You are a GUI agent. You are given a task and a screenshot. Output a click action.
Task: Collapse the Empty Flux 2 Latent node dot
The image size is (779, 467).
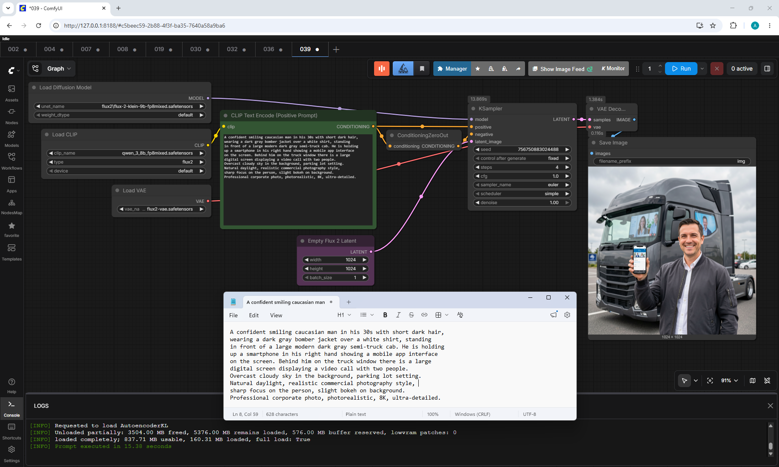tap(302, 241)
